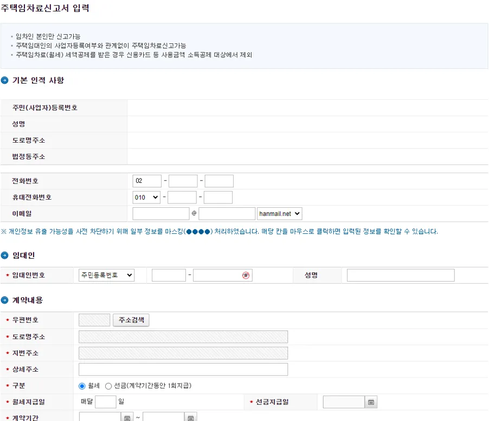
Task: Open the calendar for contract end date
Action: [x=190, y=417]
